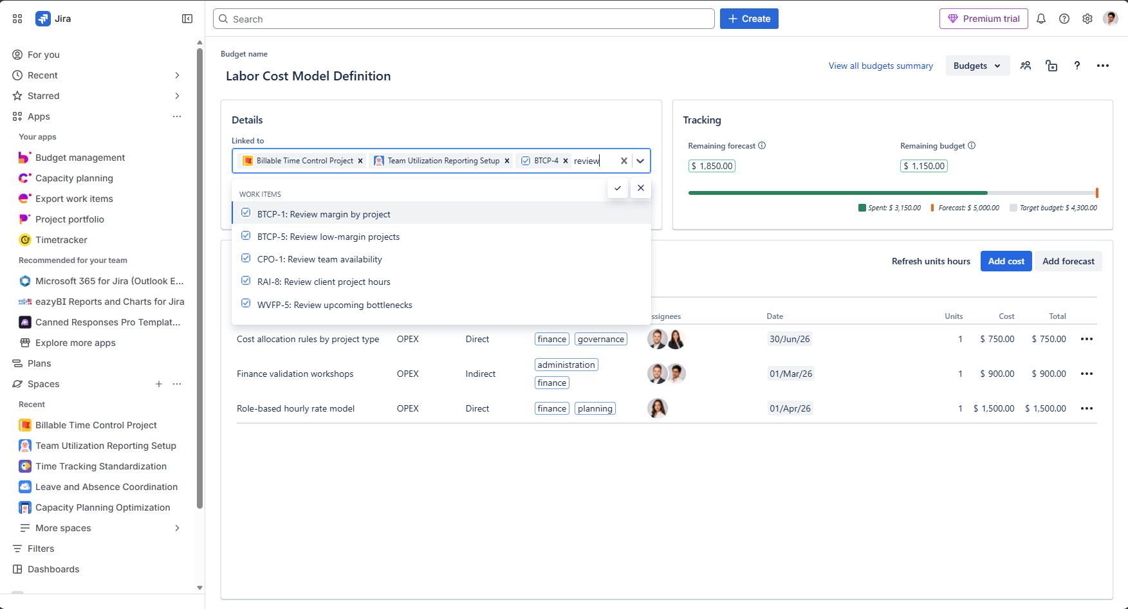Remove BTCP-4 tag
The image size is (1128, 609).
pos(566,161)
